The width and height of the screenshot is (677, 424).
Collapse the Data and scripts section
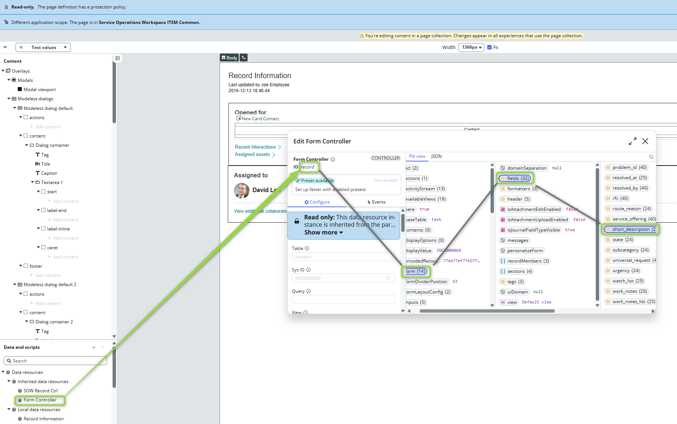(x=94, y=347)
